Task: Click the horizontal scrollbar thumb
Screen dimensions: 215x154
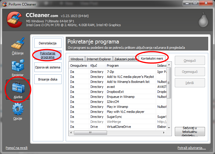Action: point(90,133)
